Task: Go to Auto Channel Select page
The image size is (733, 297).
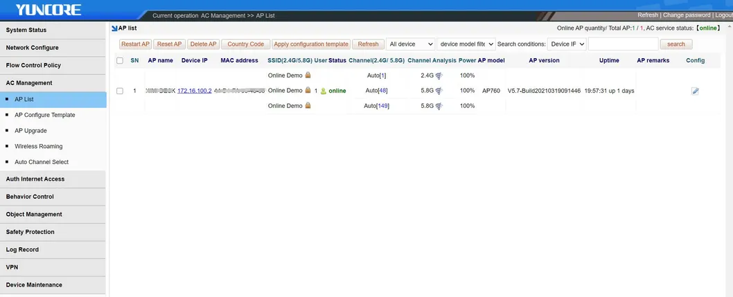Action: point(42,162)
